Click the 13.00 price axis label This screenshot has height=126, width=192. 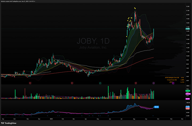188,43
